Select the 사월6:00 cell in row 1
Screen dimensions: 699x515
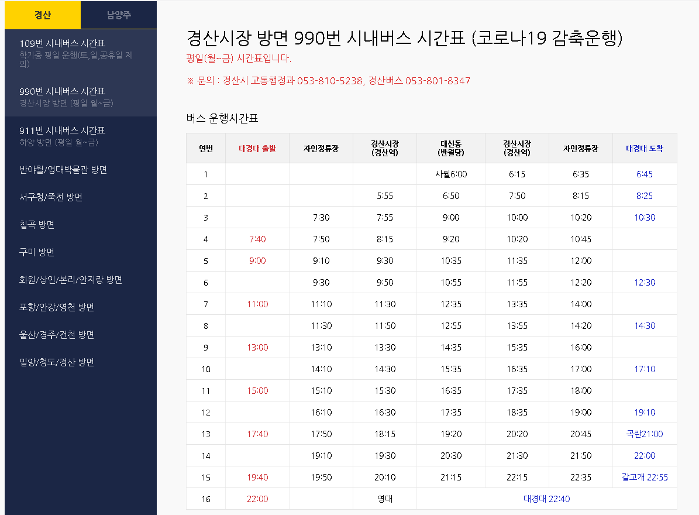(x=451, y=174)
